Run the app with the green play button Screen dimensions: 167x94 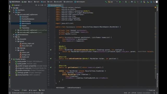120,2
